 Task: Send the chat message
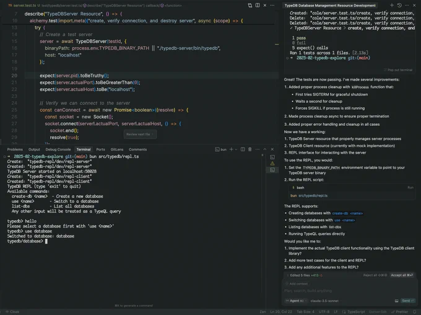coord(408,301)
